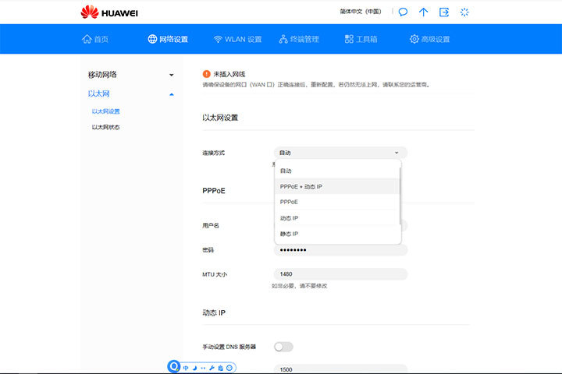Screen dimensions: 562x374
Task: Click the moon icon in input toolbar
Action: [194, 367]
